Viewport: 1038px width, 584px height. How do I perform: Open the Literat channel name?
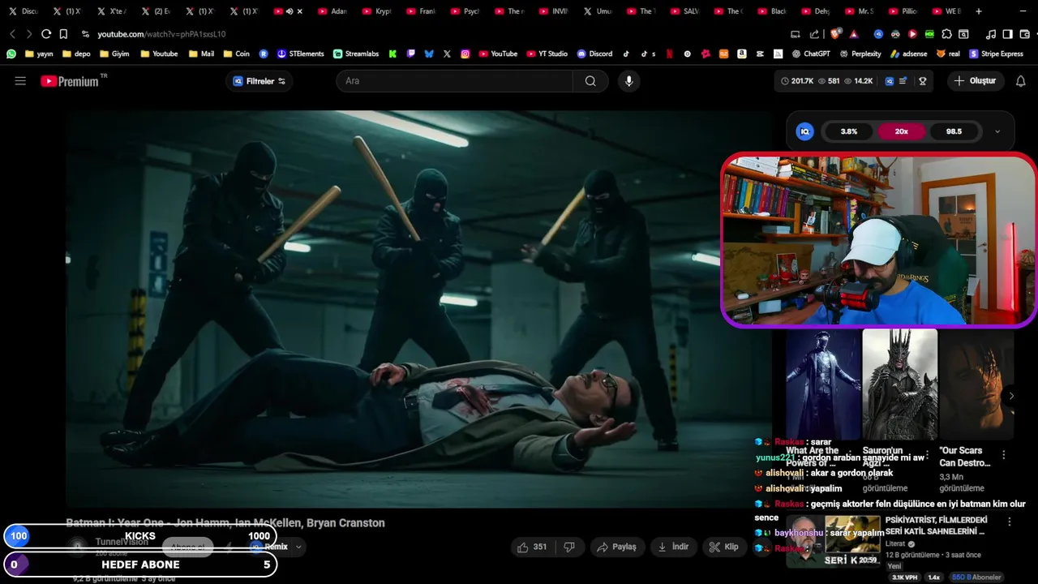tap(895, 544)
